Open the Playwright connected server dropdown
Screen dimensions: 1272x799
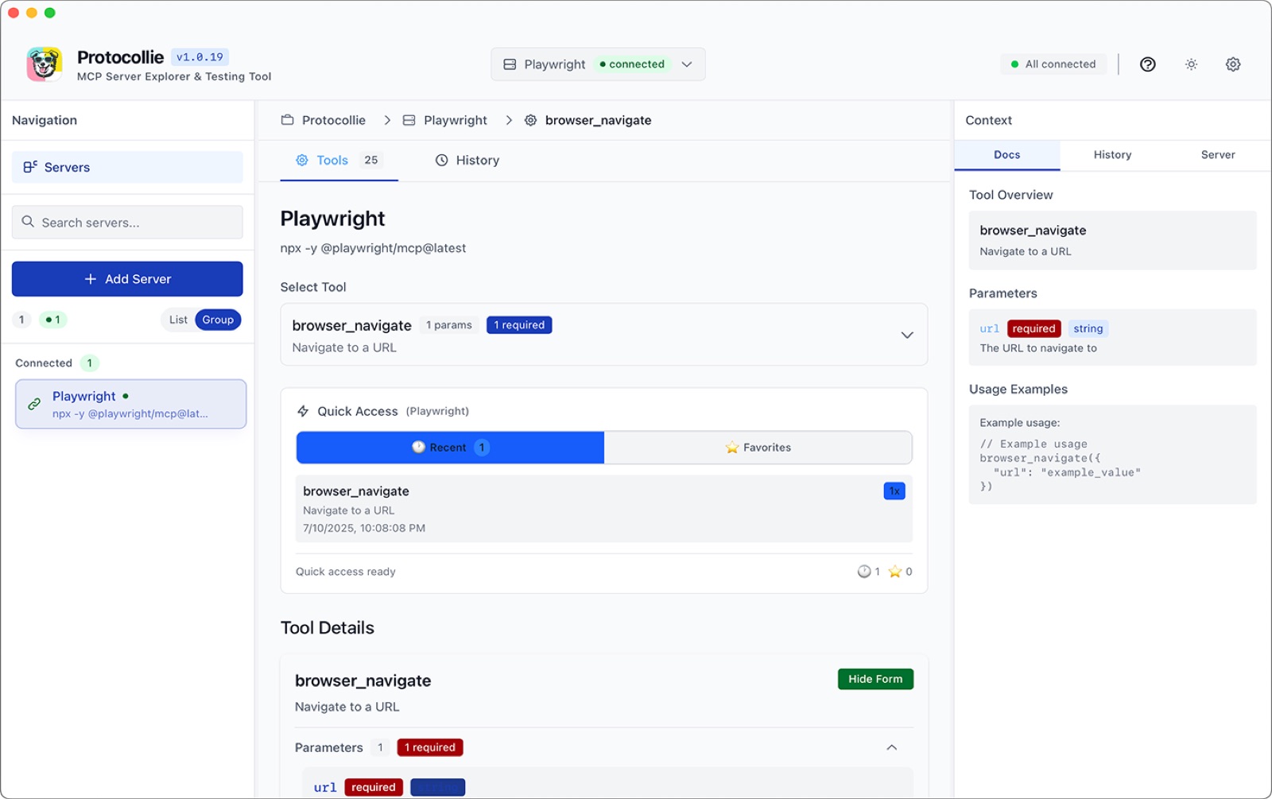coord(598,64)
